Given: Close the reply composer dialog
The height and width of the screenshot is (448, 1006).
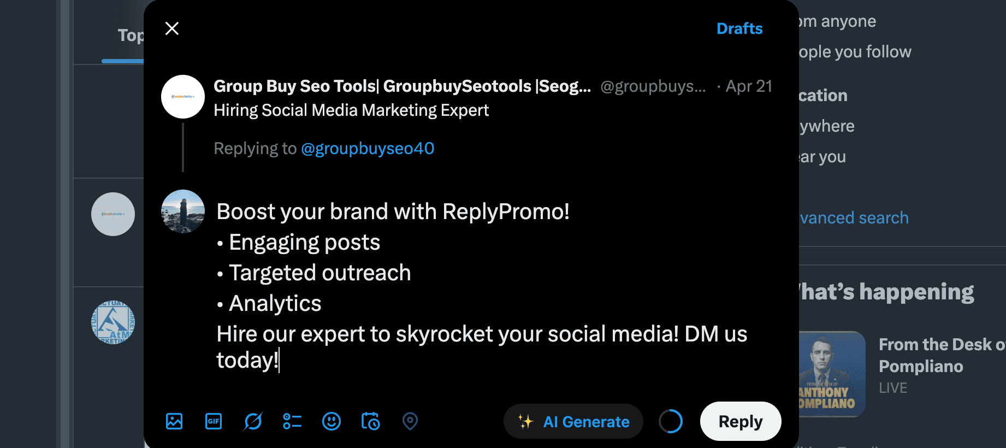Looking at the screenshot, I should (172, 28).
